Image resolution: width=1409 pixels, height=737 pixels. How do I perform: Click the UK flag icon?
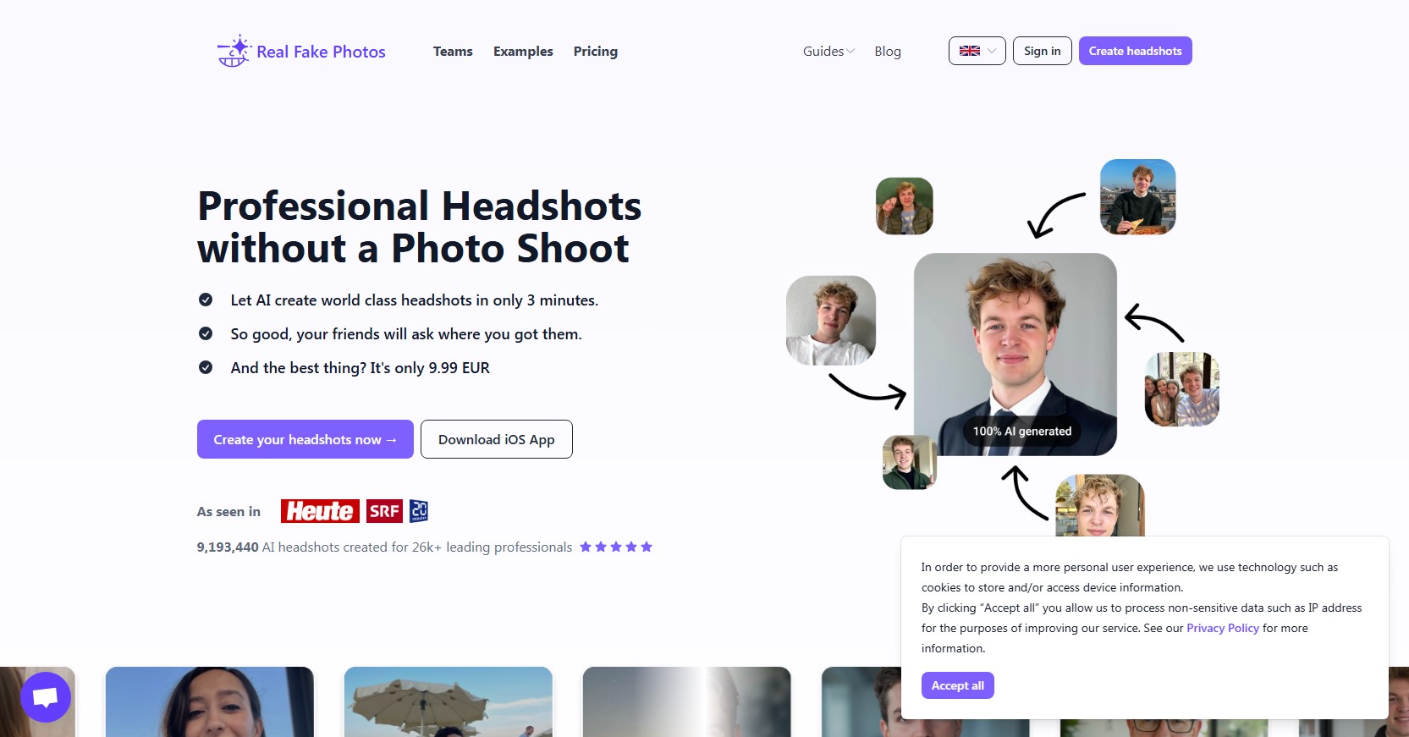(970, 51)
